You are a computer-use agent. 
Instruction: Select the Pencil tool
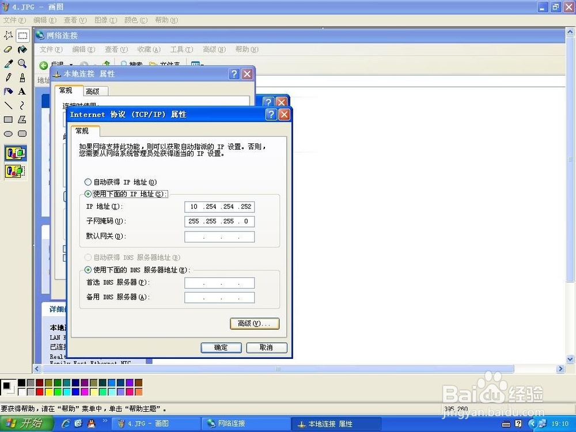(8, 78)
